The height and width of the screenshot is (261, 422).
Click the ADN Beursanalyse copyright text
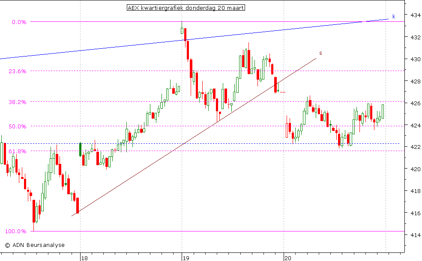coord(35,245)
